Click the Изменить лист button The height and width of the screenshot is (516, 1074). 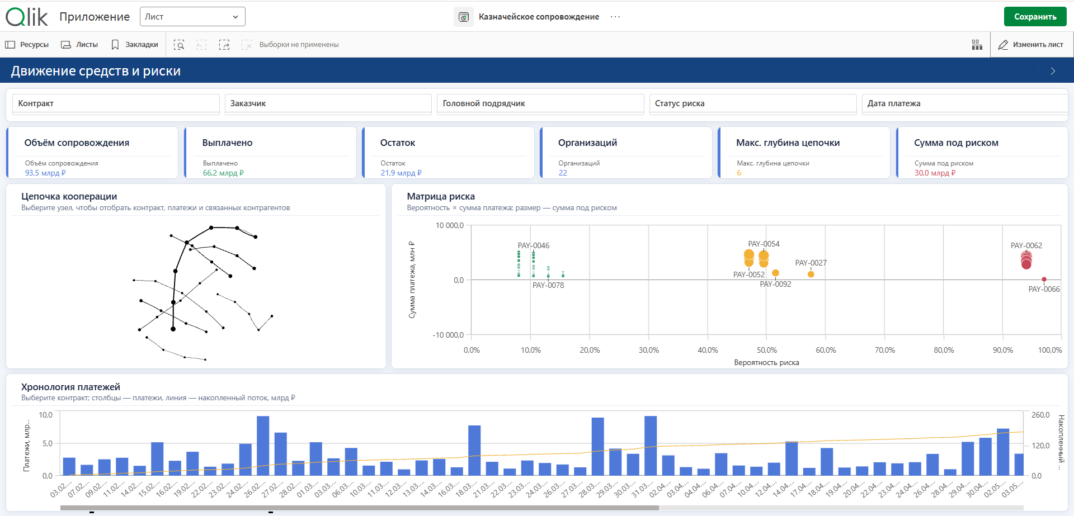point(1031,45)
